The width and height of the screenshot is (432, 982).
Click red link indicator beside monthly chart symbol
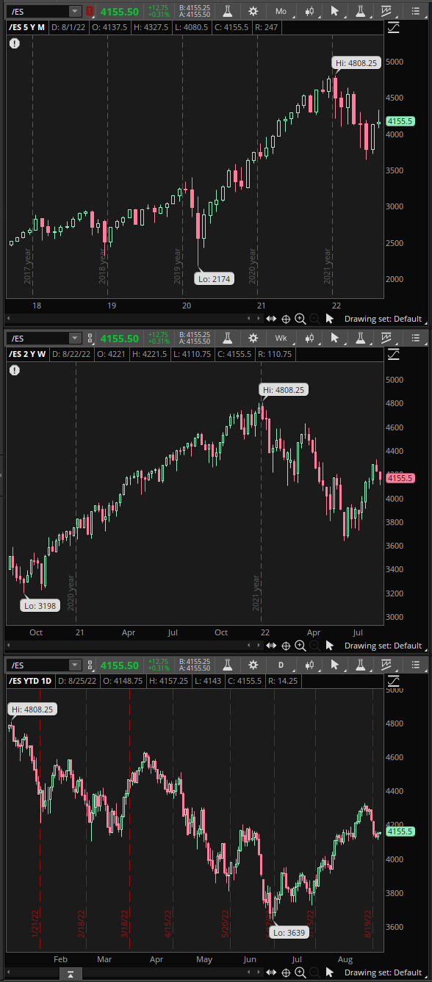point(90,11)
